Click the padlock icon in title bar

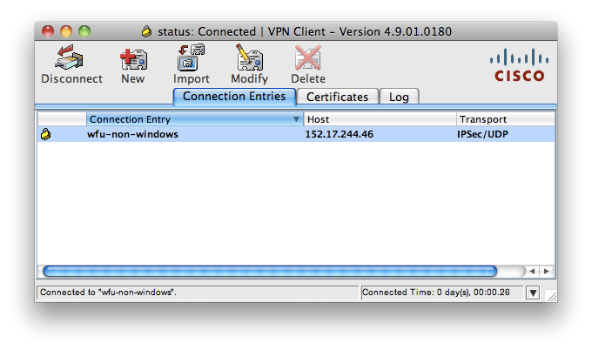[x=146, y=31]
